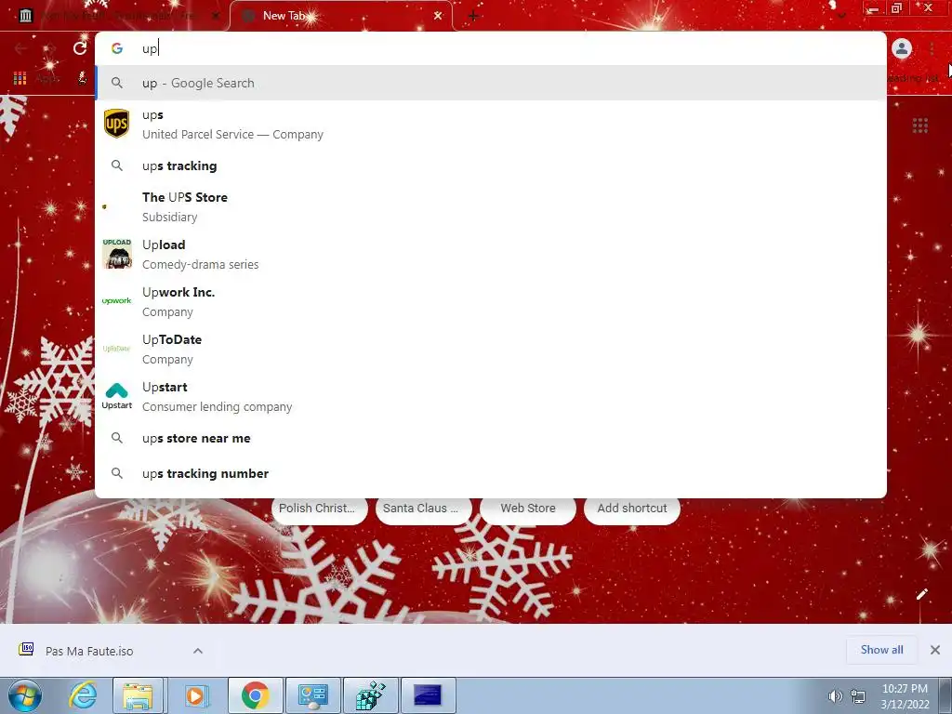Expand the download item options chevron
Screen dimensions: 952x714
pyautogui.click(x=198, y=651)
